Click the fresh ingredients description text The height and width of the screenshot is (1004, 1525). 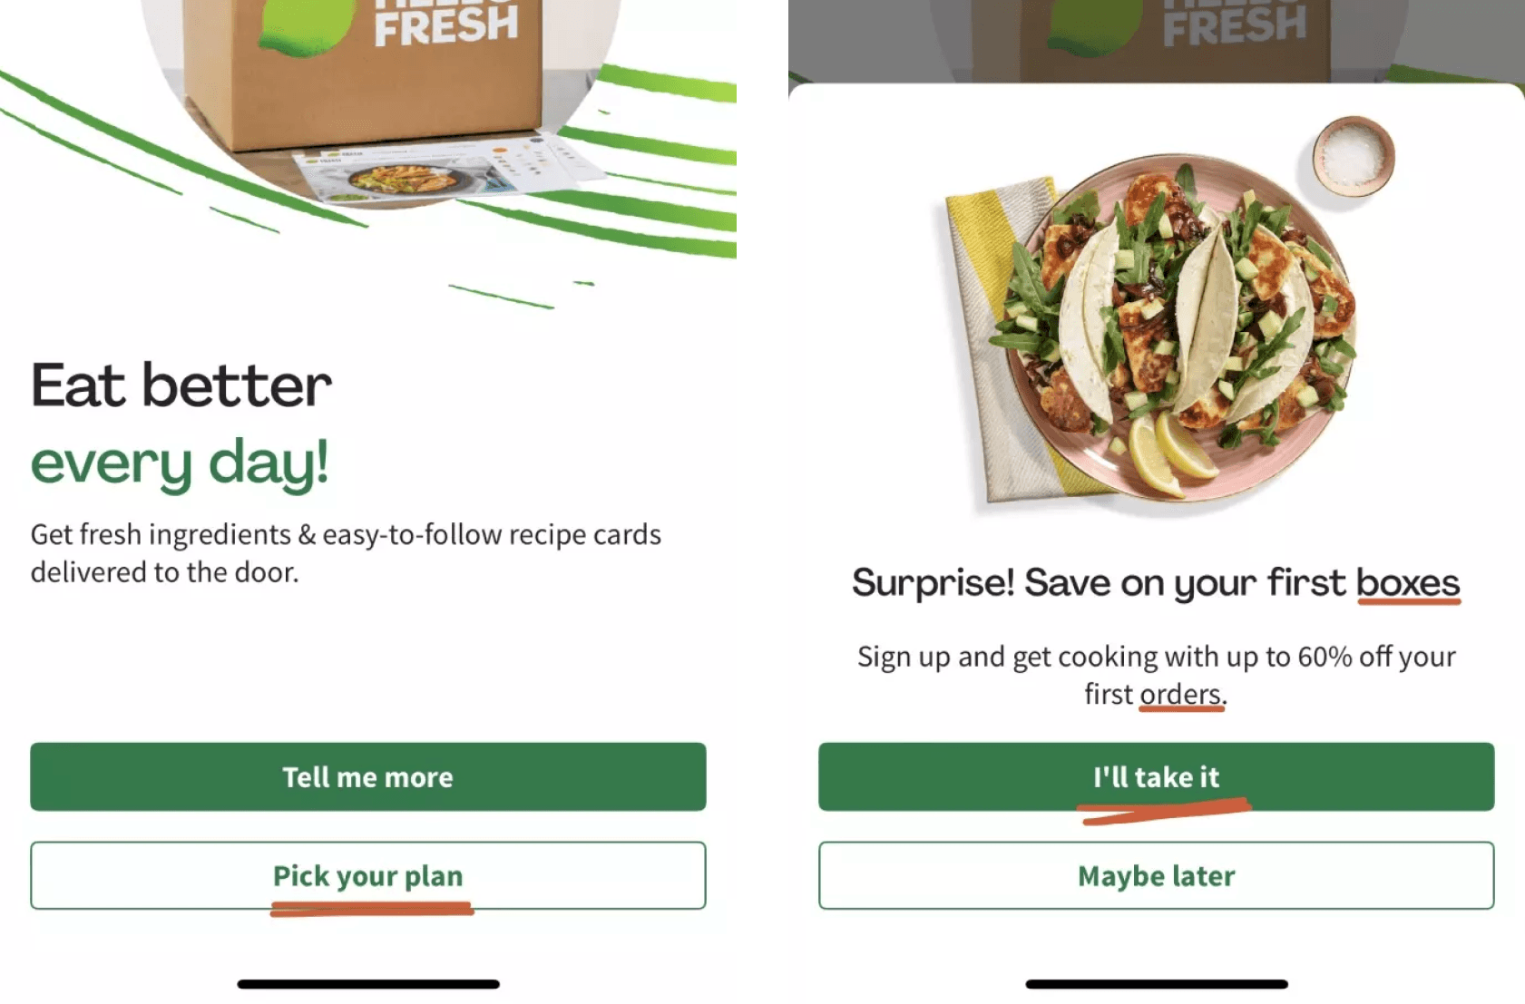pos(346,553)
